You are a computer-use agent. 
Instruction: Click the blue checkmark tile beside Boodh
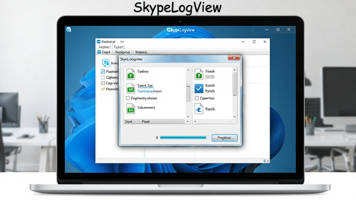coord(199,89)
